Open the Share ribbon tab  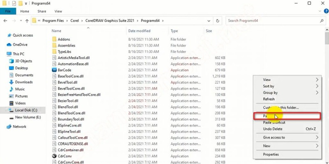[42, 11]
